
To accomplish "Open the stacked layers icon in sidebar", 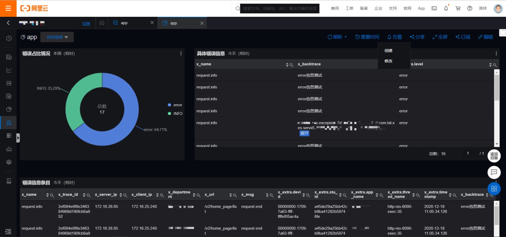I will coord(9,162).
